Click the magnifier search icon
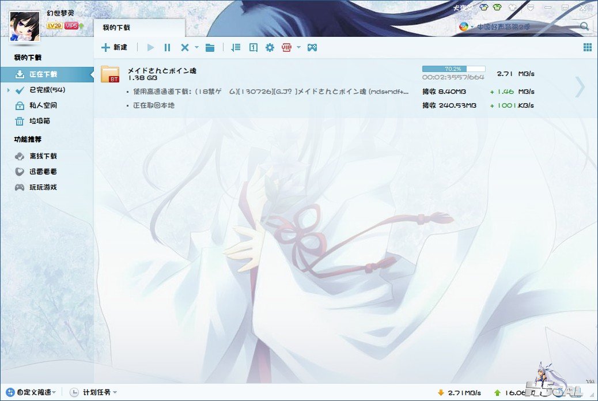 click(584, 27)
